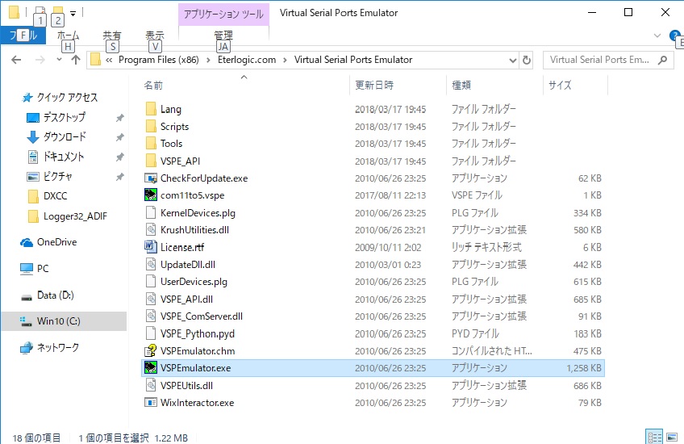Click the refresh button in address bar

tap(527, 60)
